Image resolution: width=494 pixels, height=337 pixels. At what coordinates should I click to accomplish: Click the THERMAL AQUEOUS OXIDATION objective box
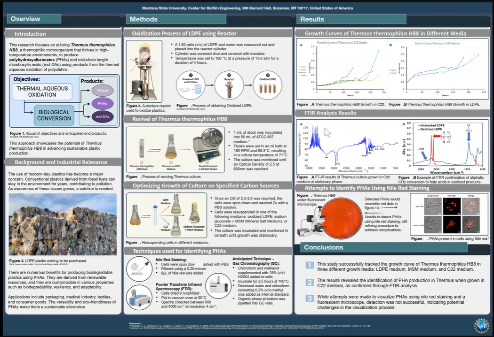point(42,92)
